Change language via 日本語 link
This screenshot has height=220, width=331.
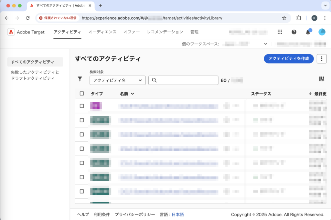click(178, 215)
